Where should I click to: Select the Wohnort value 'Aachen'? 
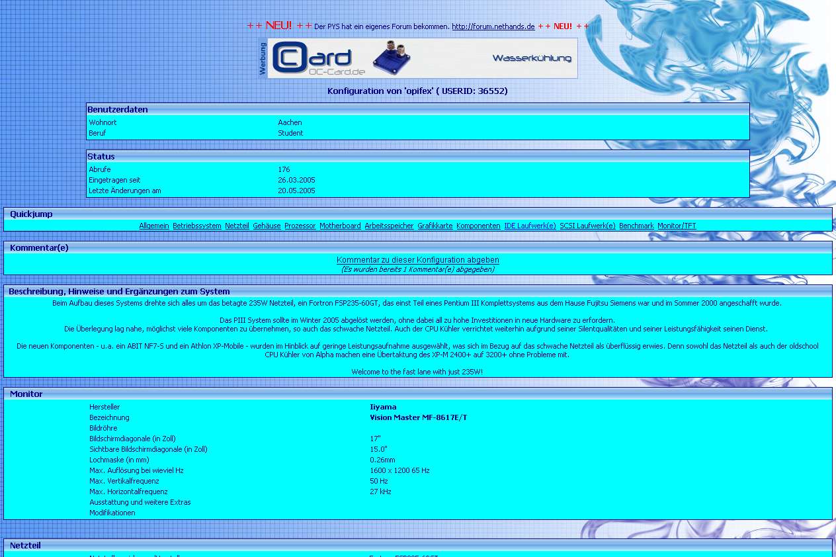tap(290, 122)
